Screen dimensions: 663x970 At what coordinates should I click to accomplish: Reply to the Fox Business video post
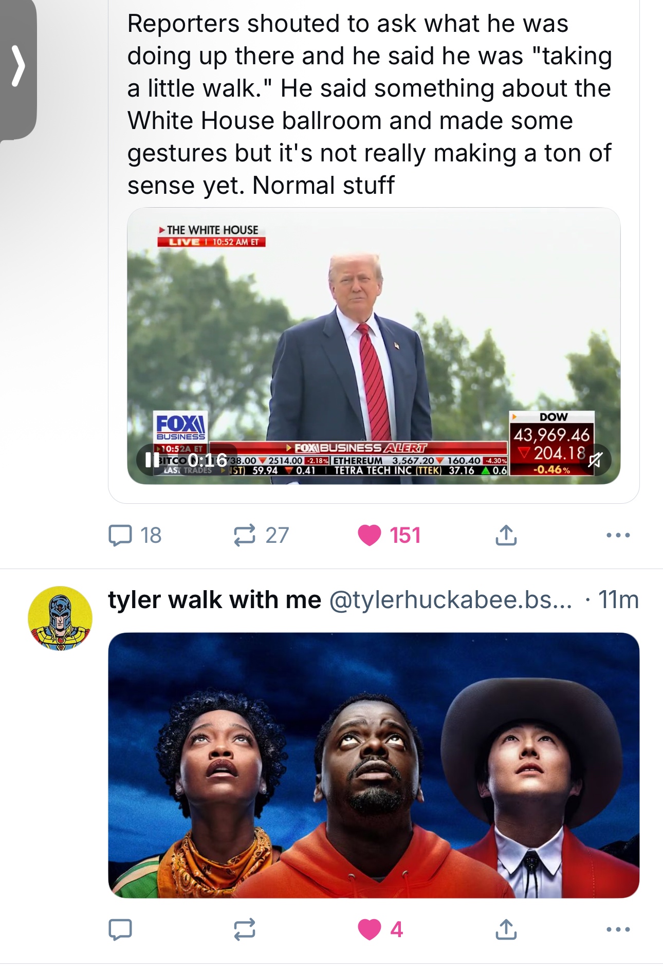pos(120,535)
